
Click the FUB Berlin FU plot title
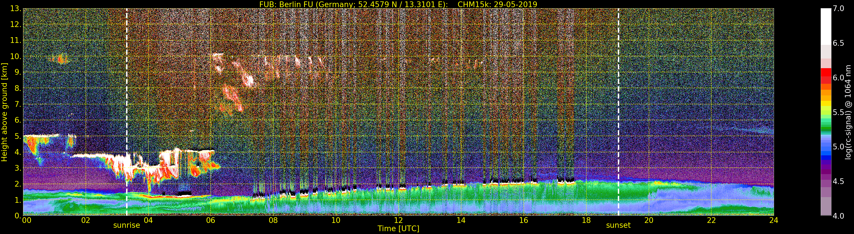coord(398,4)
